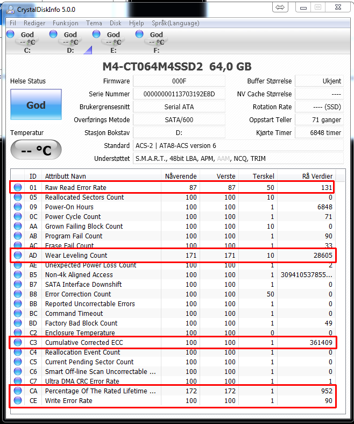This screenshot has height=424, width=354.
Task: Click the ACS-2 | ATA8-ACS version 6 field
Action: (238, 146)
